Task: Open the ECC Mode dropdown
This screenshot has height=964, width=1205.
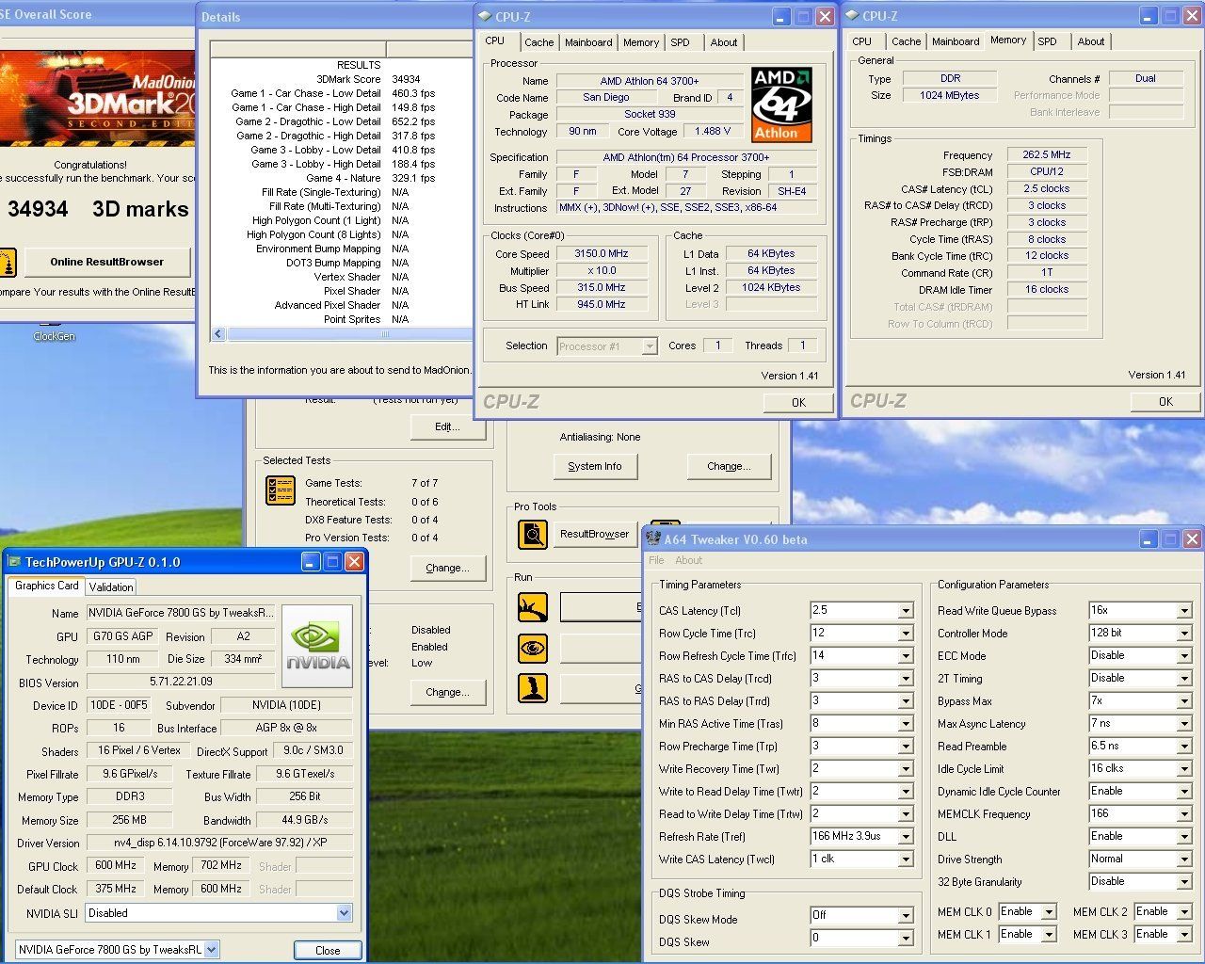Action: tap(1184, 656)
